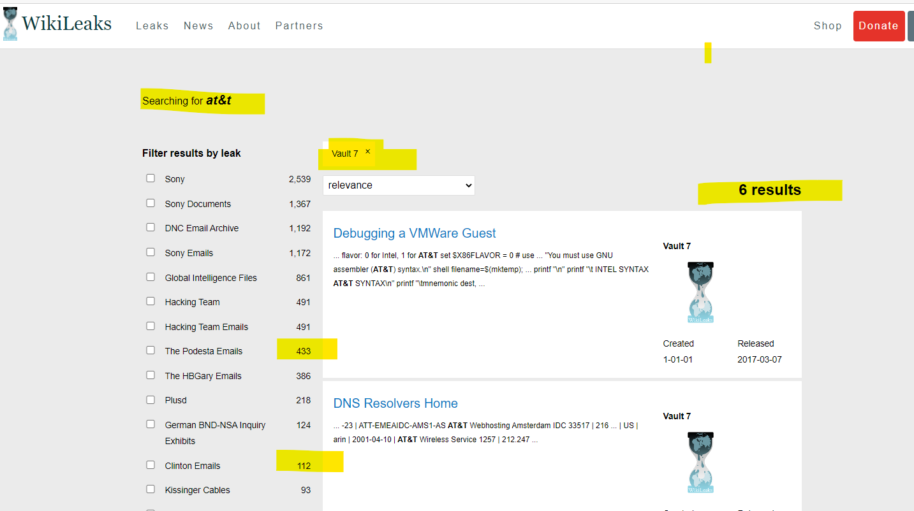Click the Vault 7 hourglass thumbnail beside DNS Resolvers Home
Viewport: 914px width, 511px height.
click(701, 462)
